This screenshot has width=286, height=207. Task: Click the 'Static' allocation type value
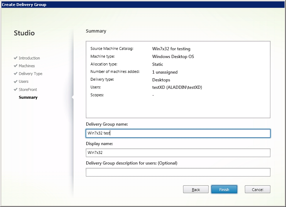point(158,64)
